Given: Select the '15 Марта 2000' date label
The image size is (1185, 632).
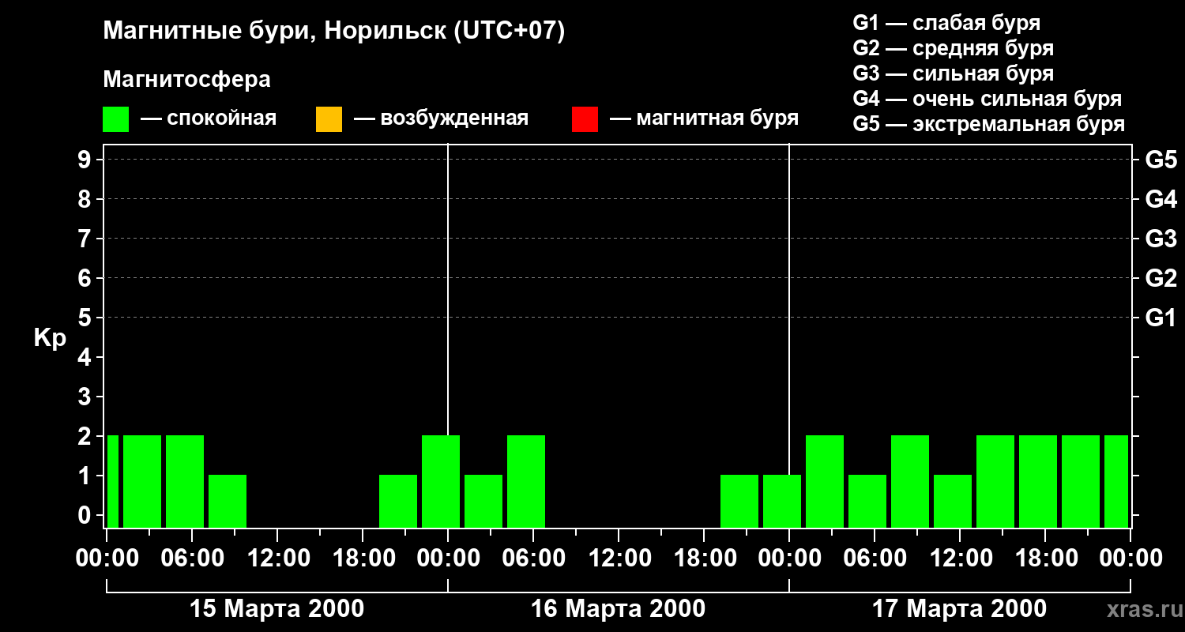Looking at the screenshot, I should (x=276, y=609).
